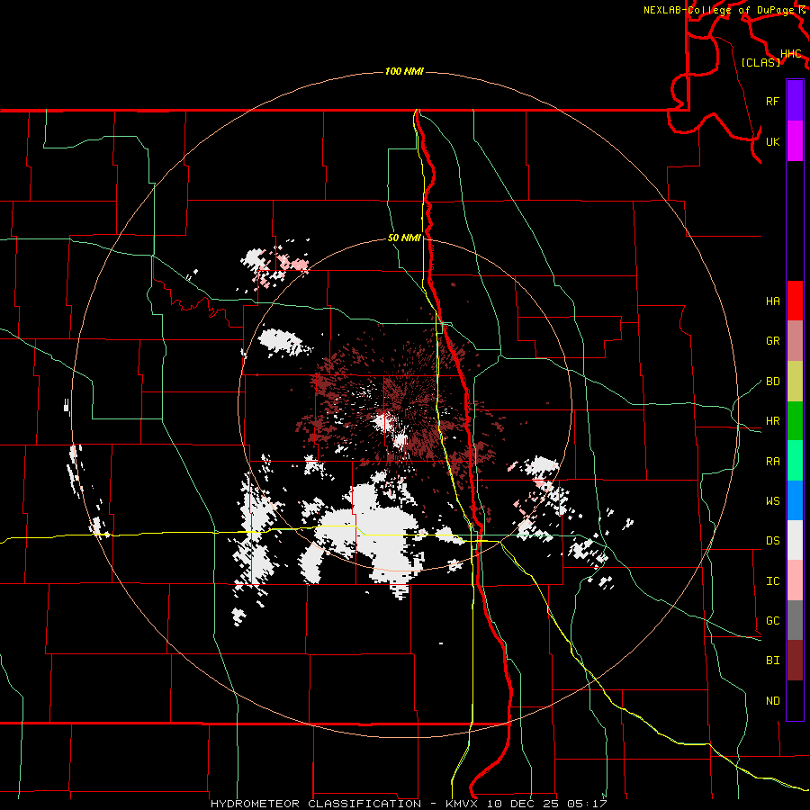Click the RA mint green legend swatch
The width and height of the screenshot is (810, 810).
[795, 461]
